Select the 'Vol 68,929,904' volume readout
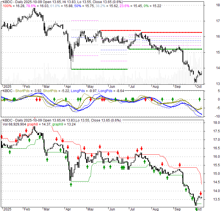 pos(14,124)
